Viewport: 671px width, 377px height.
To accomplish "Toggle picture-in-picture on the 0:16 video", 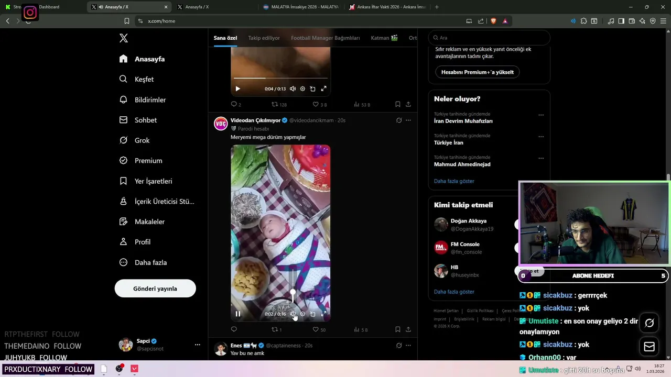I will coord(312,314).
